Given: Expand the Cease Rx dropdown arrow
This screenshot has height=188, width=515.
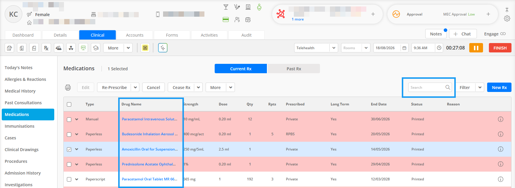Looking at the screenshot, I should pyautogui.click(x=199, y=87).
